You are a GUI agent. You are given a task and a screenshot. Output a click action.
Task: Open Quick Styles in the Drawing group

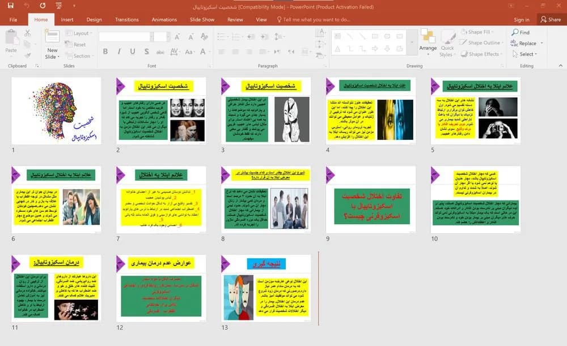[447, 44]
